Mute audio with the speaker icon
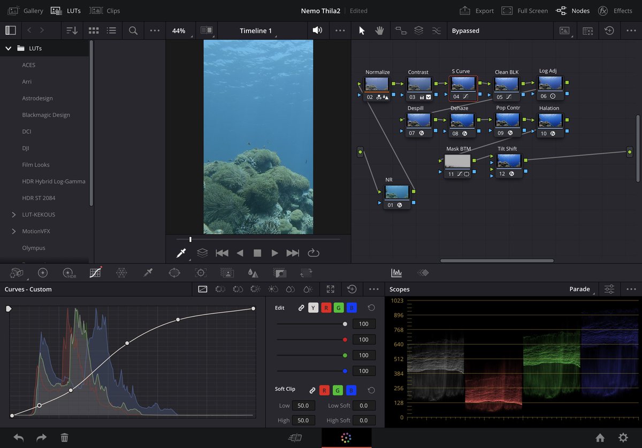642x448 pixels. [x=317, y=30]
